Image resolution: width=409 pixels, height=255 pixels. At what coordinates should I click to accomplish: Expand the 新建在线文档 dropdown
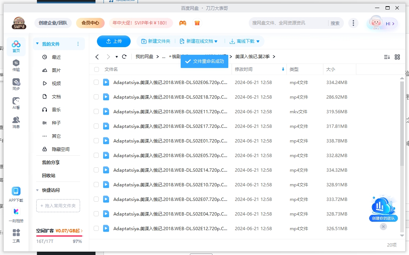click(216, 42)
